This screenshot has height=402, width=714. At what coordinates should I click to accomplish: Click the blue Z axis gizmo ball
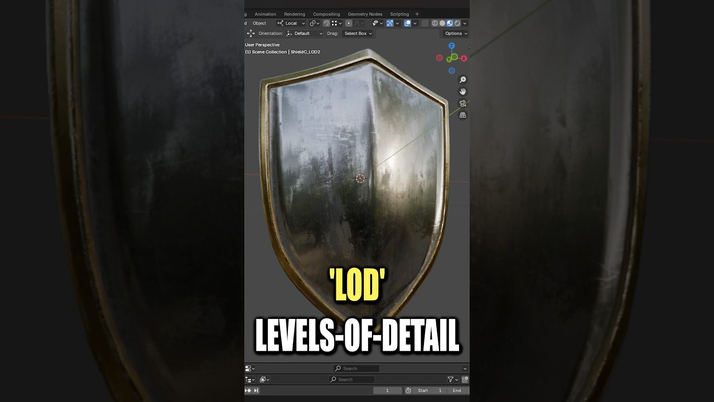pos(452,46)
